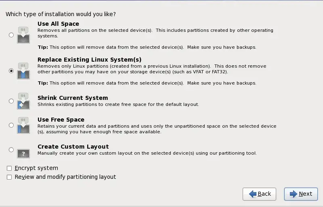Choose the Replace Existing Linux System(s) radio button

11,70
